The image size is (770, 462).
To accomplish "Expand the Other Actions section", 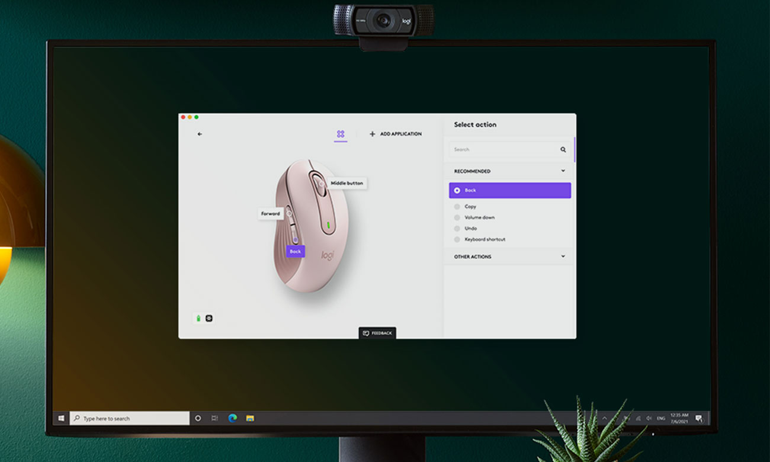I will click(x=563, y=256).
